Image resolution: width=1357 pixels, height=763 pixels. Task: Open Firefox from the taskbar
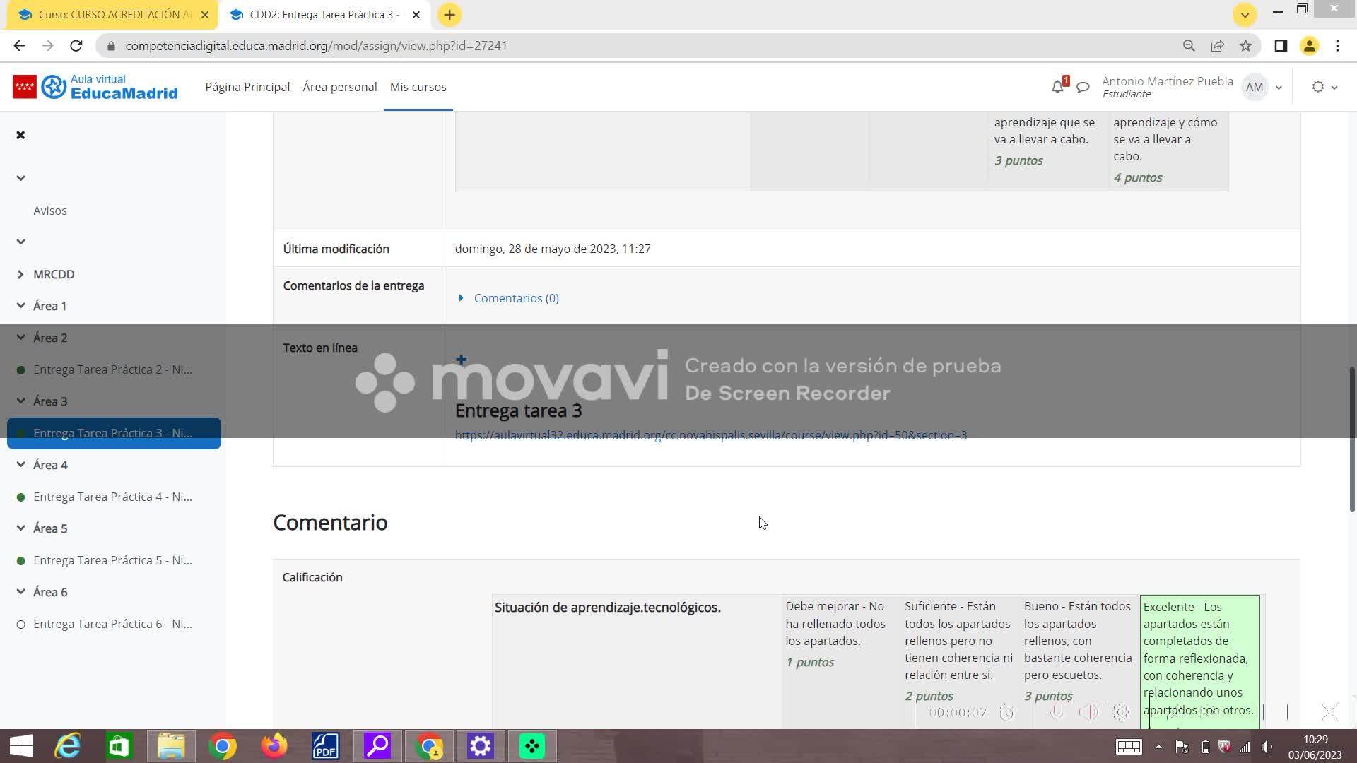274,746
